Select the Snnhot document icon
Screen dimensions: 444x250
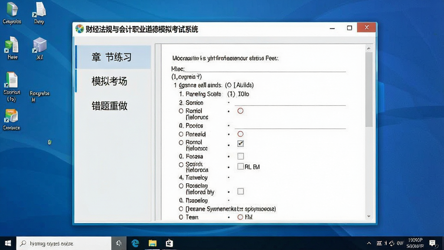point(12,87)
